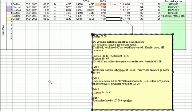Click the comment's 'Edit 4' line
This screenshot has height=111, width=192.
click(96, 98)
